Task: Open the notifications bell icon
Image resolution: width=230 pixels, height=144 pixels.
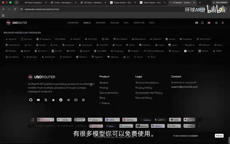Action: (202, 23)
